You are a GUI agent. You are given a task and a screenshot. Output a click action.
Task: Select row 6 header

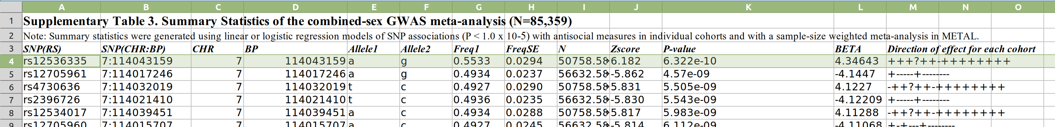point(11,87)
